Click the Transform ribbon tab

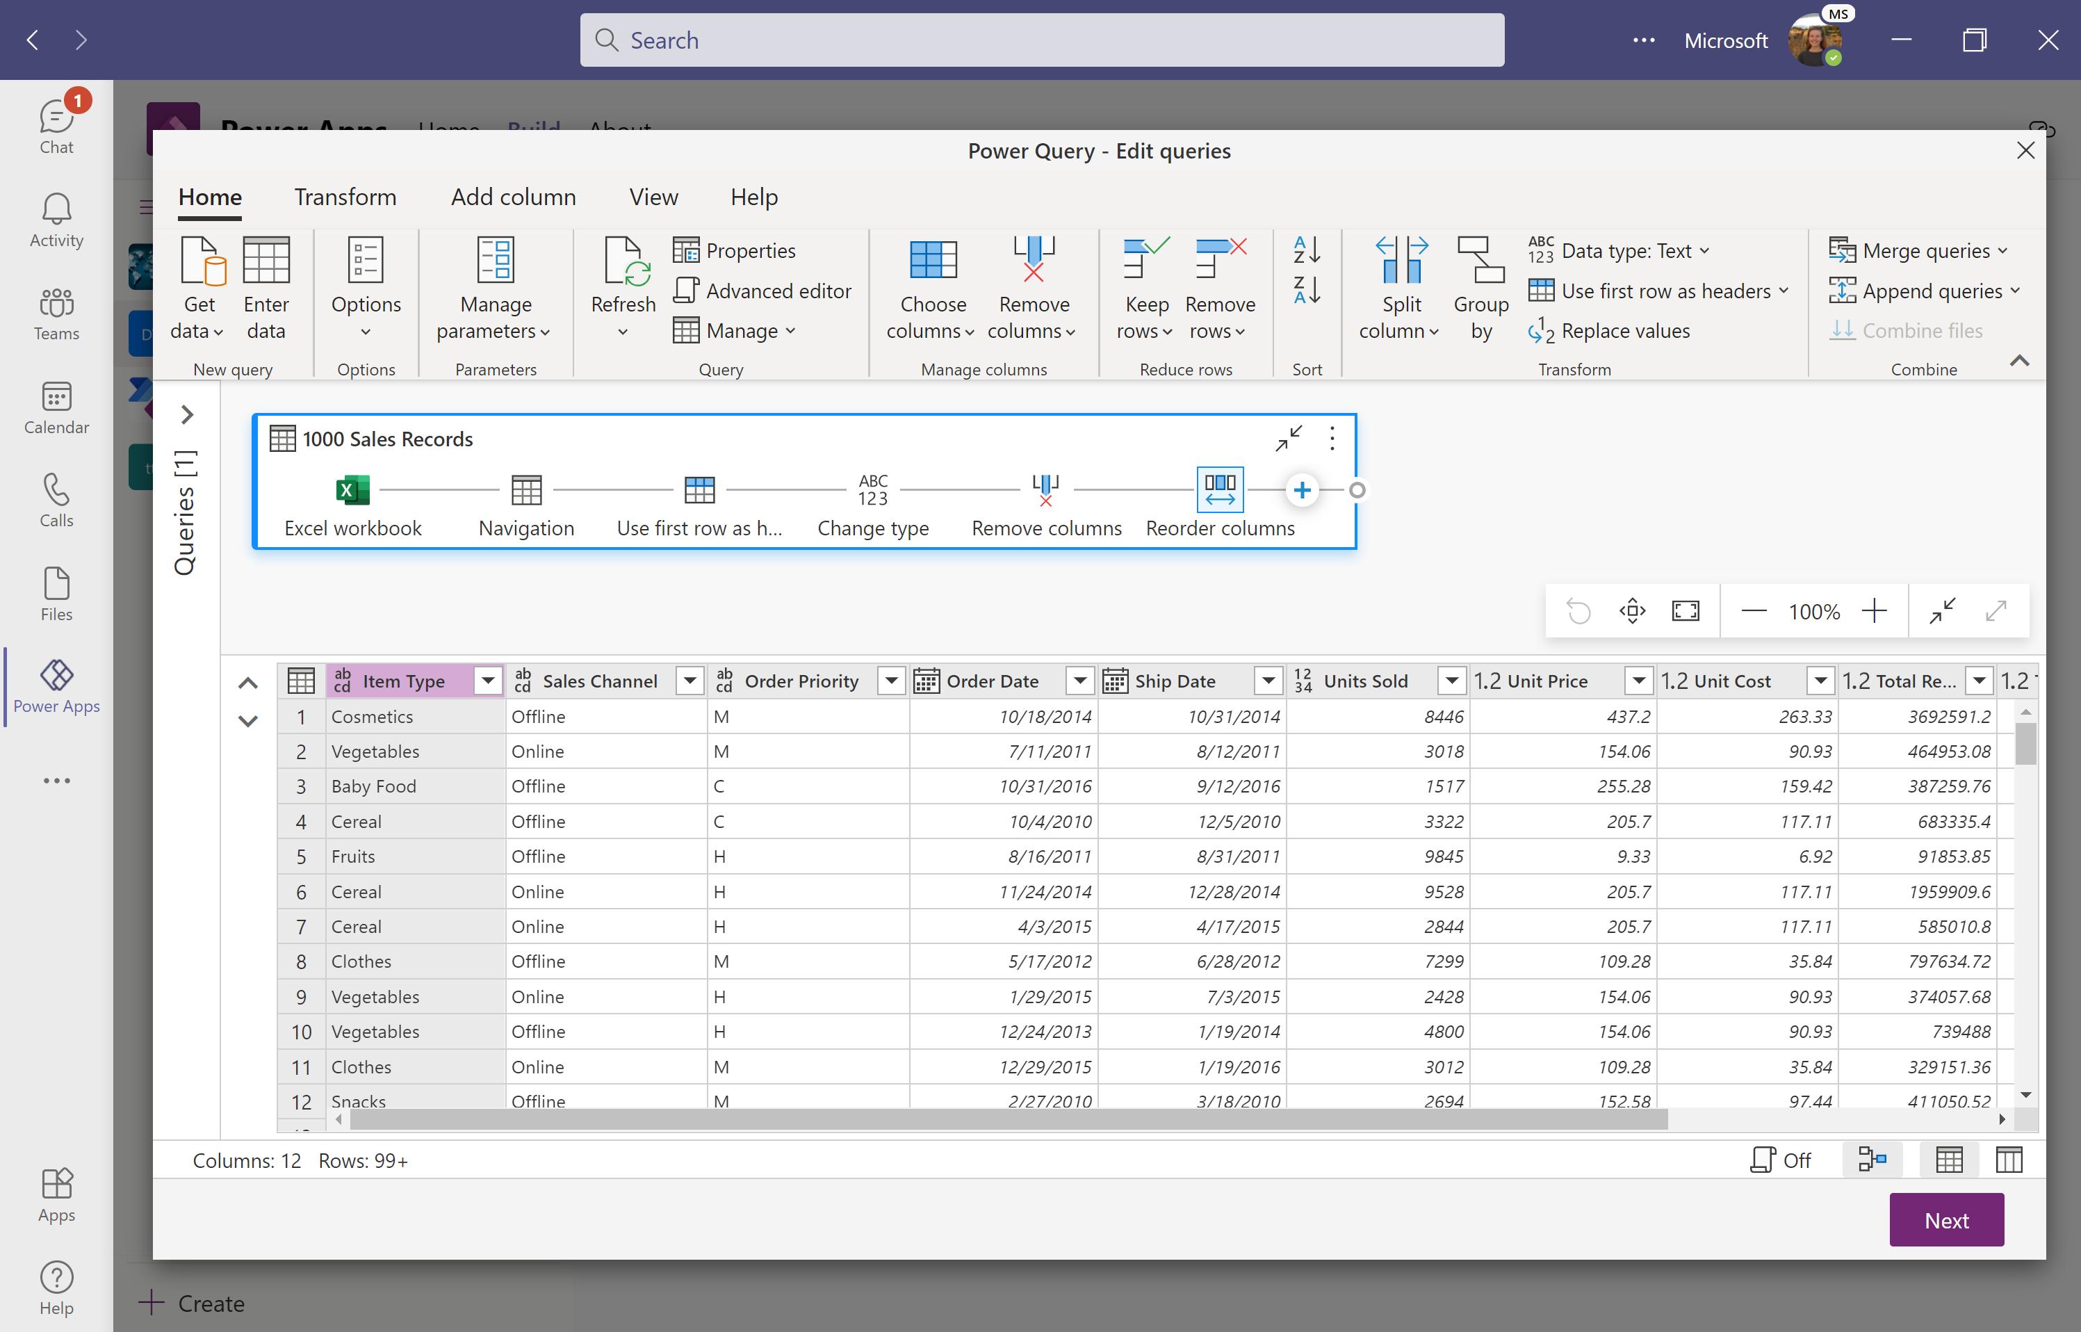pyautogui.click(x=344, y=196)
